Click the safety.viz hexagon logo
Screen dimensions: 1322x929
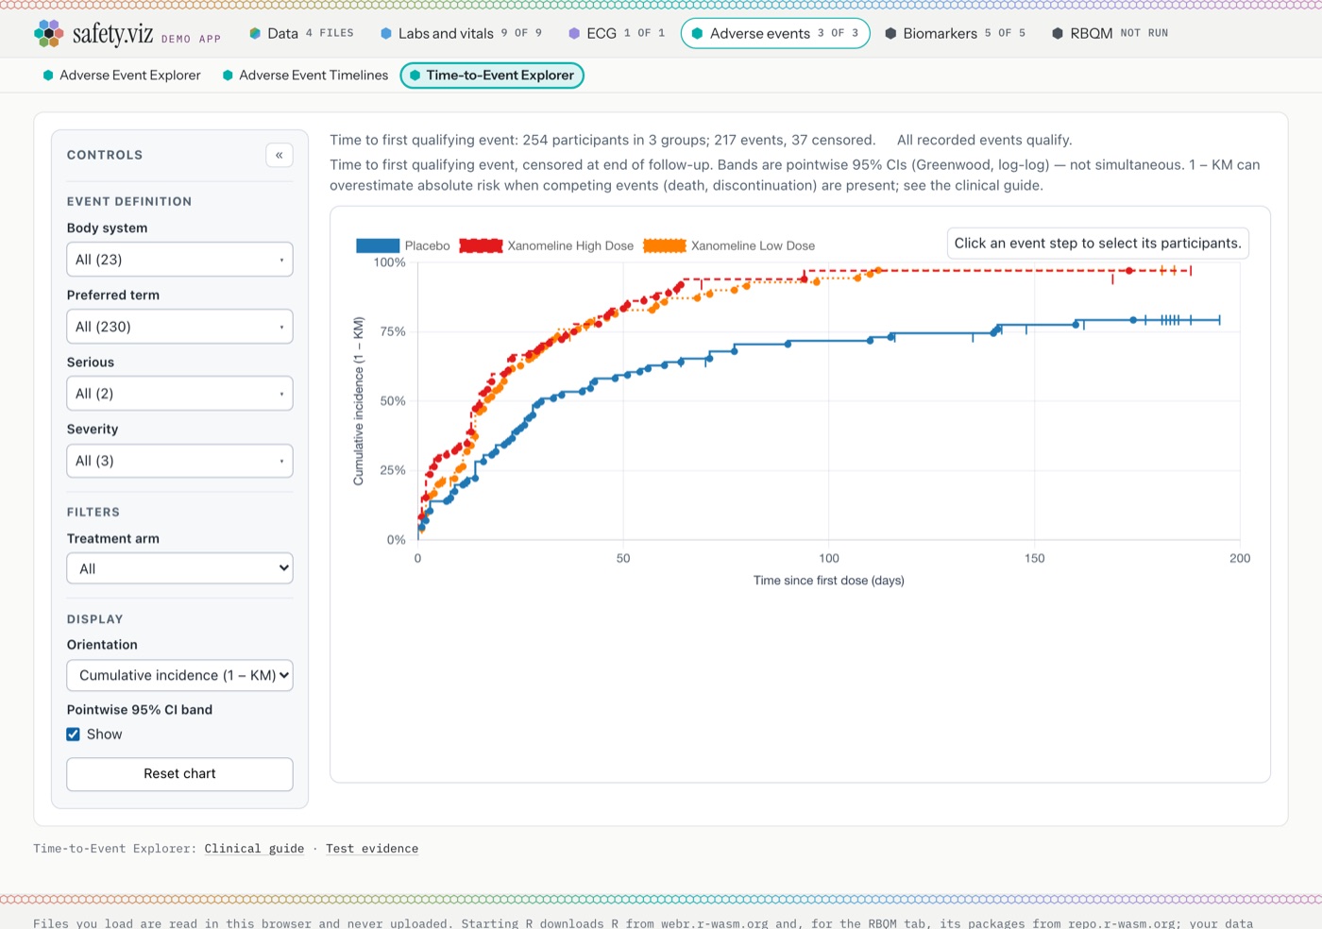click(48, 33)
